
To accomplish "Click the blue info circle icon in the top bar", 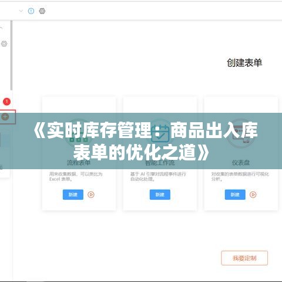I will tap(31, 11).
